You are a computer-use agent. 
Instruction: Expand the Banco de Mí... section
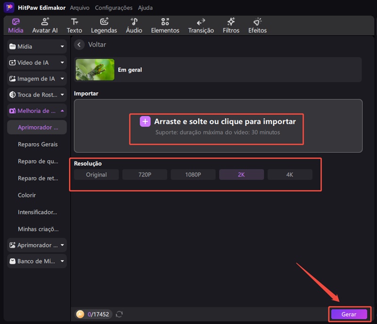click(x=37, y=261)
